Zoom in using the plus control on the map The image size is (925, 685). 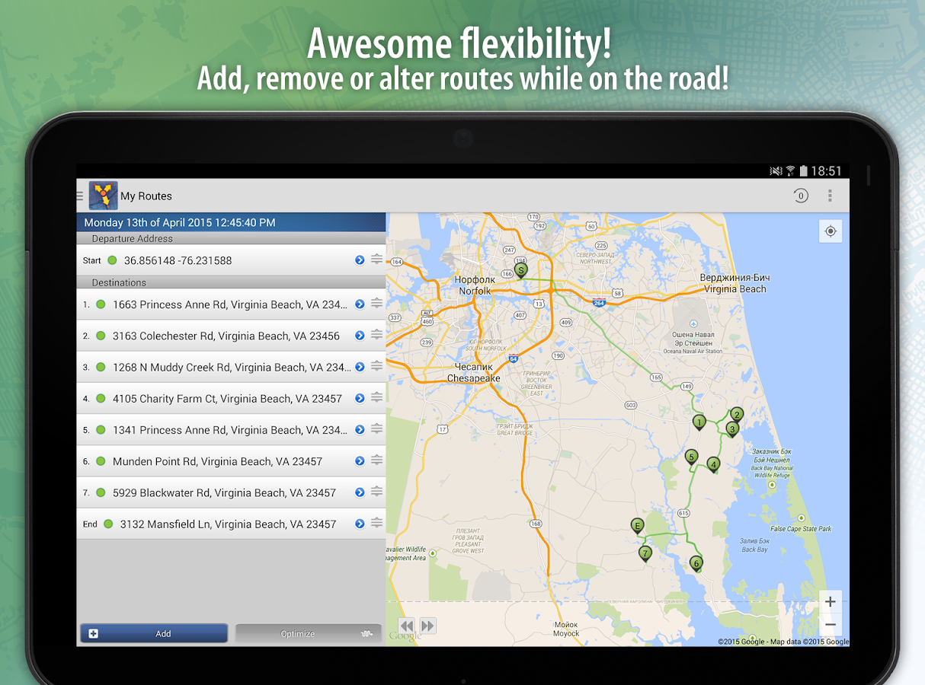831,601
